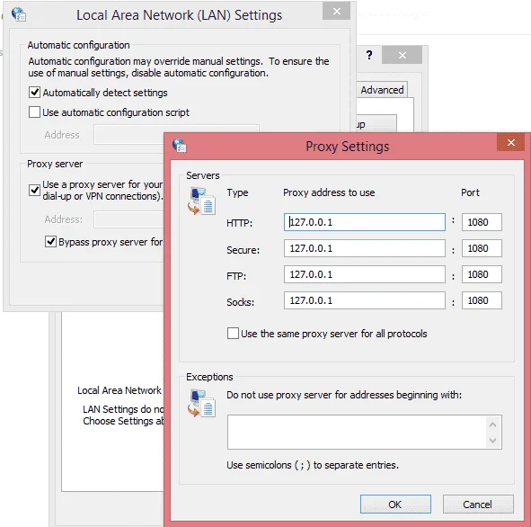Click the 'Proxy address to use' column label
The width and height of the screenshot is (531, 527).
[x=329, y=192]
